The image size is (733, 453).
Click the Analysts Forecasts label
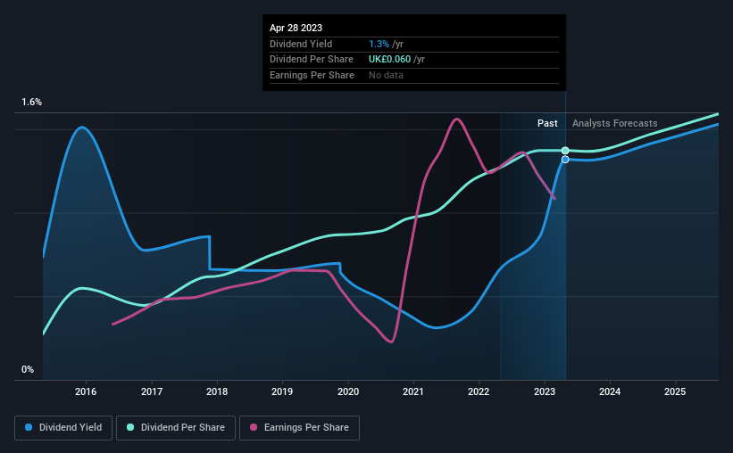click(615, 123)
